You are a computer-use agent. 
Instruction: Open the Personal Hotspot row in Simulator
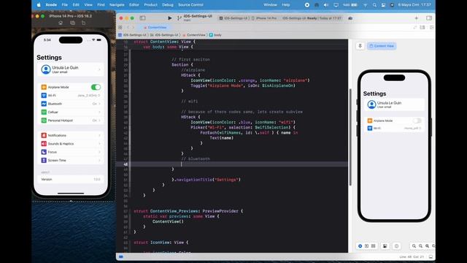click(71, 121)
